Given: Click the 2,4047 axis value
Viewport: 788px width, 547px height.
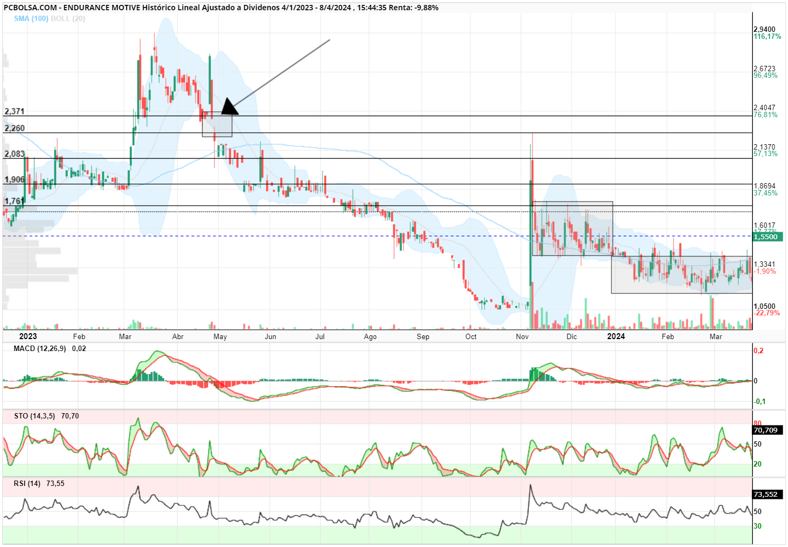Looking at the screenshot, I should click(x=764, y=107).
